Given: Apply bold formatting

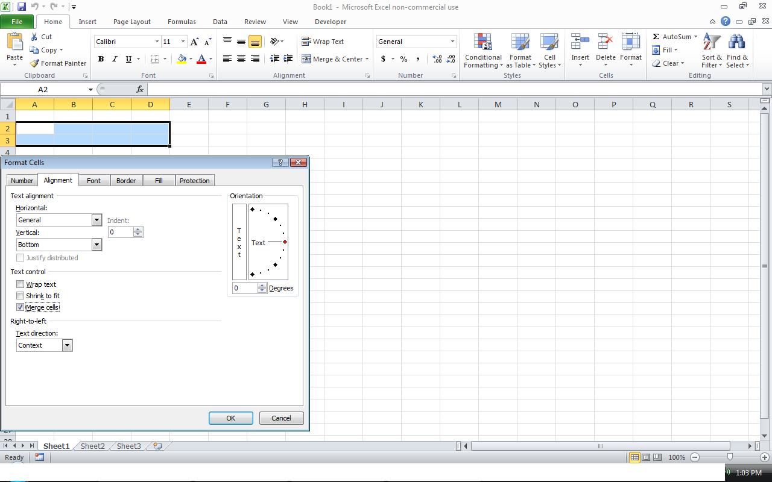Looking at the screenshot, I should tap(101, 59).
